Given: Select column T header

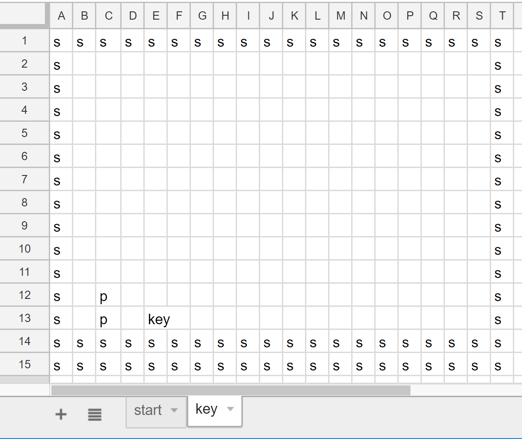Looking at the screenshot, I should (502, 16).
